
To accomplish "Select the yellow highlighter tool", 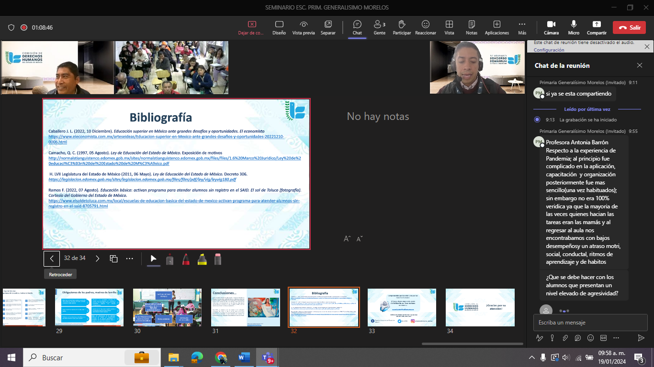I will 202,259.
